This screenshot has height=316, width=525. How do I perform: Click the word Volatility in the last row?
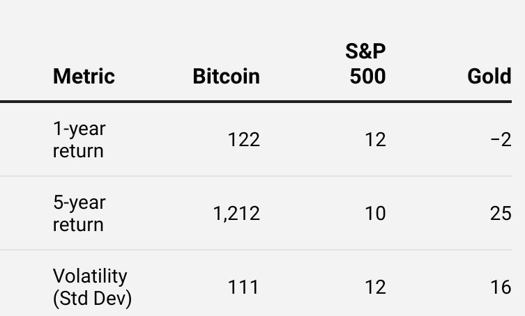tap(90, 276)
